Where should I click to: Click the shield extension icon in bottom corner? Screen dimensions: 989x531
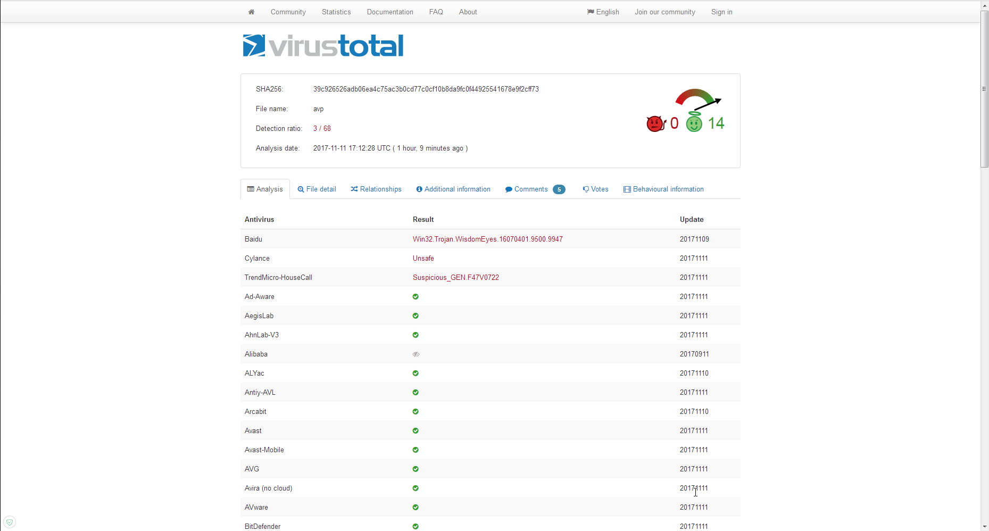[x=10, y=522]
